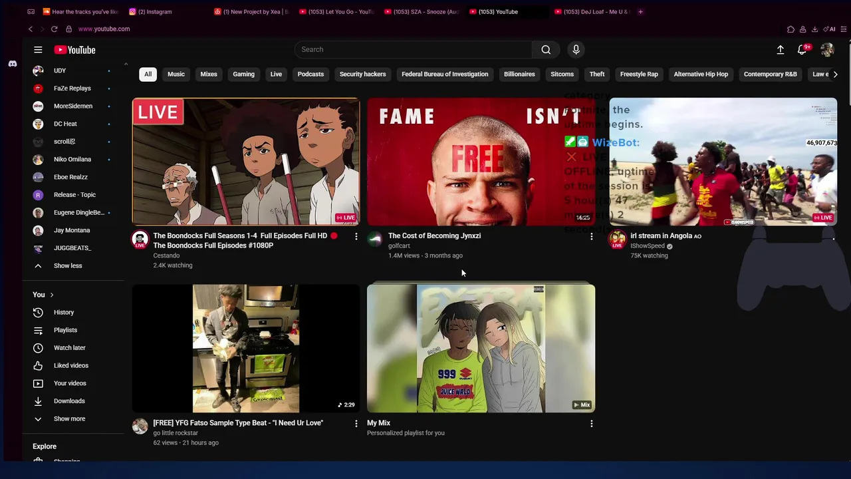
Task: Click the search magnifier button
Action: (x=546, y=49)
